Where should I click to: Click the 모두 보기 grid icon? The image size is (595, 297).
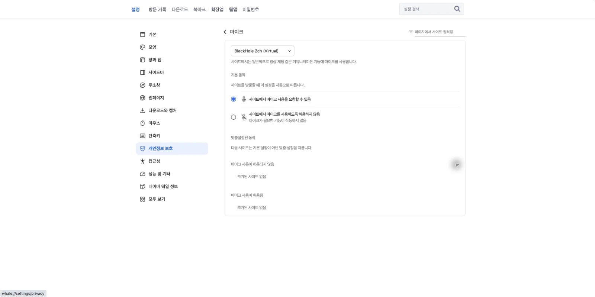[142, 199]
